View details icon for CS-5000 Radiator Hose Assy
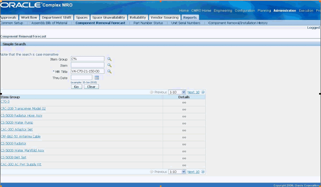Viewport: 321px width, 187px height. tap(184, 116)
